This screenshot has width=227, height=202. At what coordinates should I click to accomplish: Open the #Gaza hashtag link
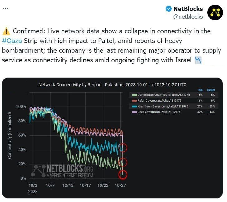pyautogui.click(x=12, y=41)
